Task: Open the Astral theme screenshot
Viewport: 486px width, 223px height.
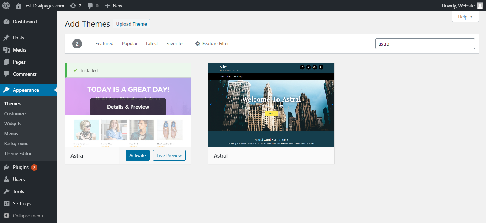Action: coord(271,105)
